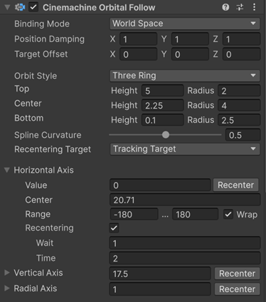266x302 pixels.
Task: Edit the Bottom Radius field
Action: coord(239,120)
